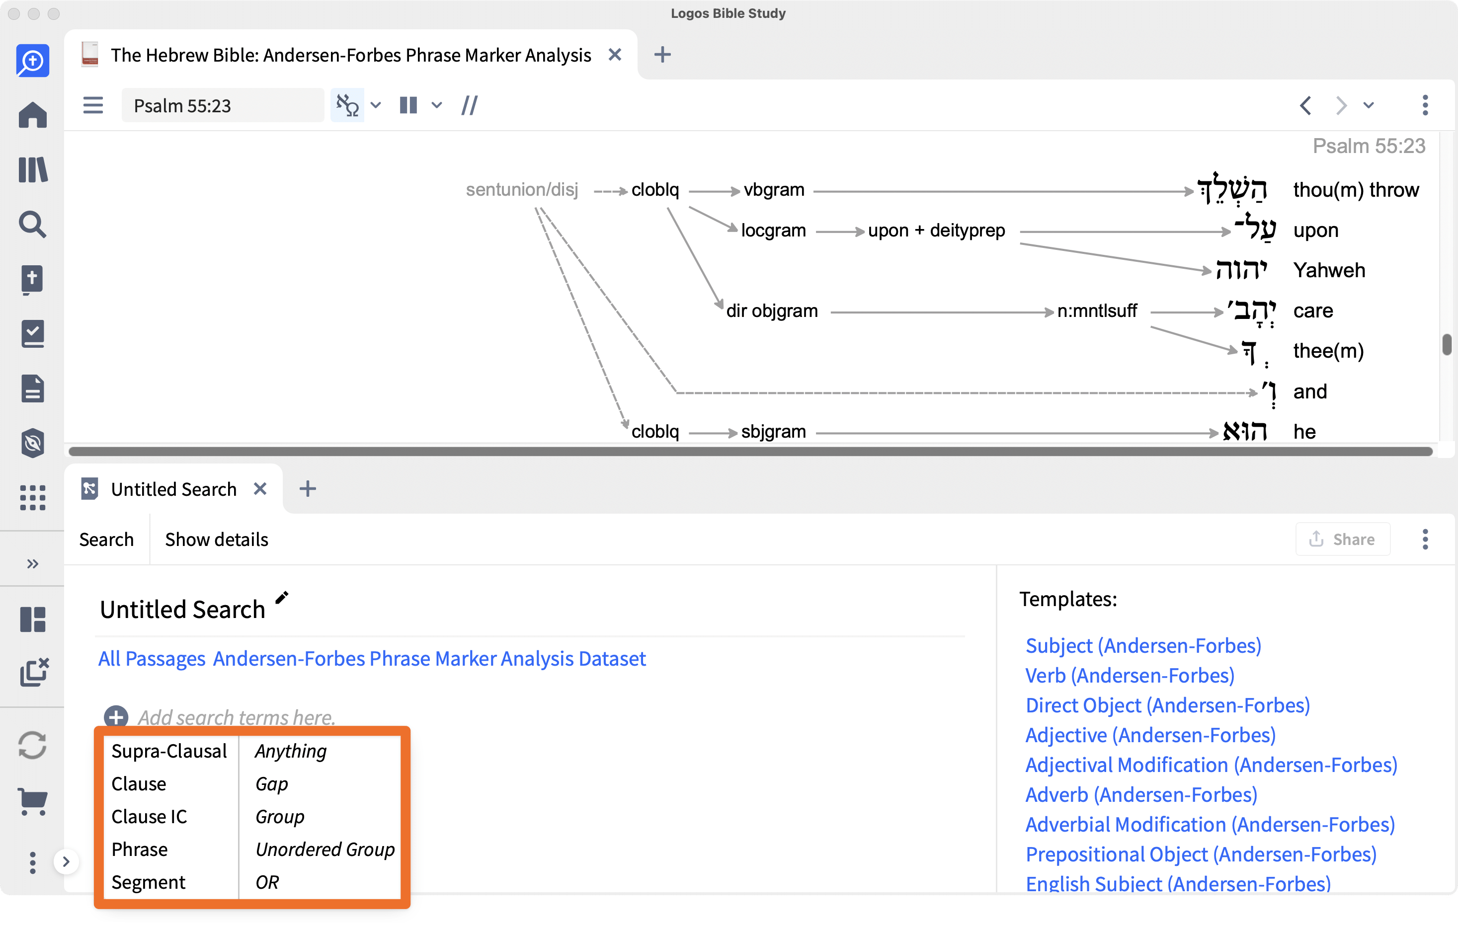
Task: Open the Bible cross-book icon
Action: [33, 279]
